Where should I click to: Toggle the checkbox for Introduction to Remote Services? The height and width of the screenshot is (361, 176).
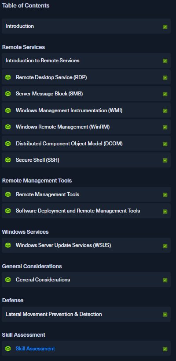[x=165, y=61]
